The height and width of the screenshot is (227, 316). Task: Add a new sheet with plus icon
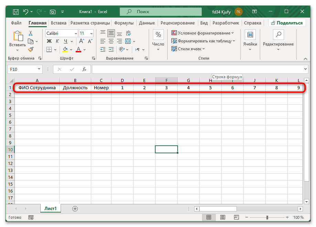(x=75, y=208)
